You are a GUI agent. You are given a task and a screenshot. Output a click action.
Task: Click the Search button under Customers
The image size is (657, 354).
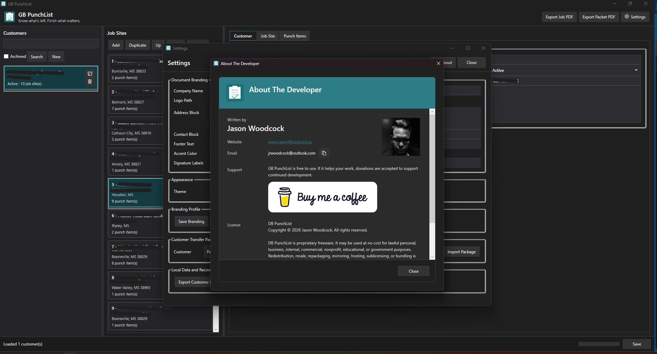click(37, 57)
